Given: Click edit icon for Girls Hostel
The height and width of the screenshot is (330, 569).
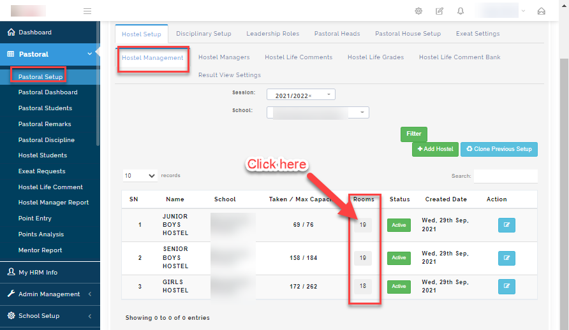Looking at the screenshot, I should click(x=506, y=287).
